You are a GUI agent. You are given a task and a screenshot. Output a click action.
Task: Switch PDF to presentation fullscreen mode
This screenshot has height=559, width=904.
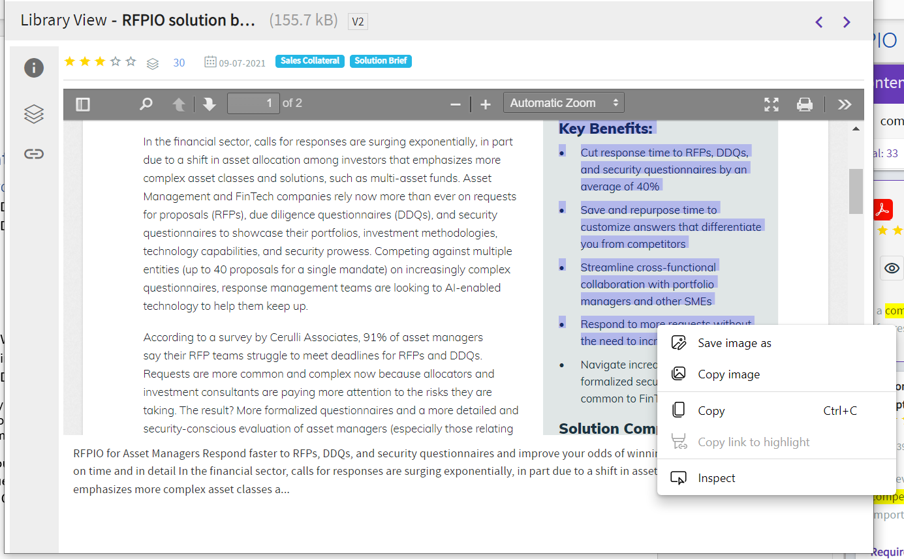tap(772, 104)
